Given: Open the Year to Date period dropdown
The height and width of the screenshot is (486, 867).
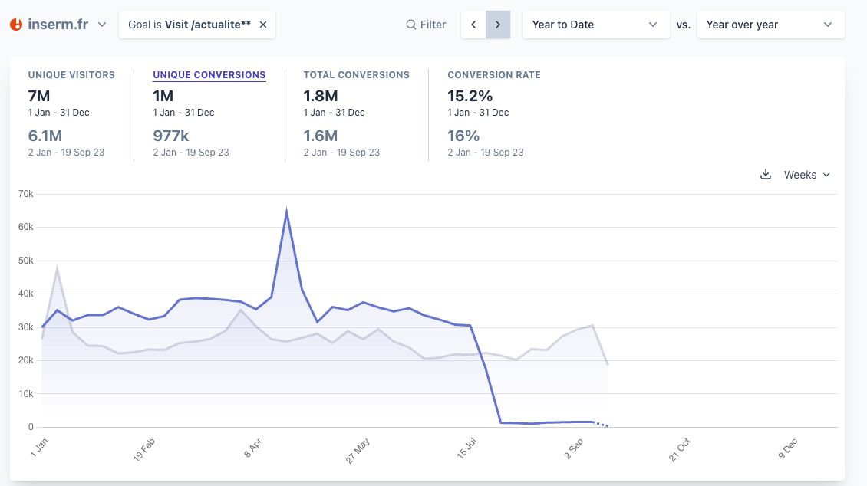Looking at the screenshot, I should [595, 25].
